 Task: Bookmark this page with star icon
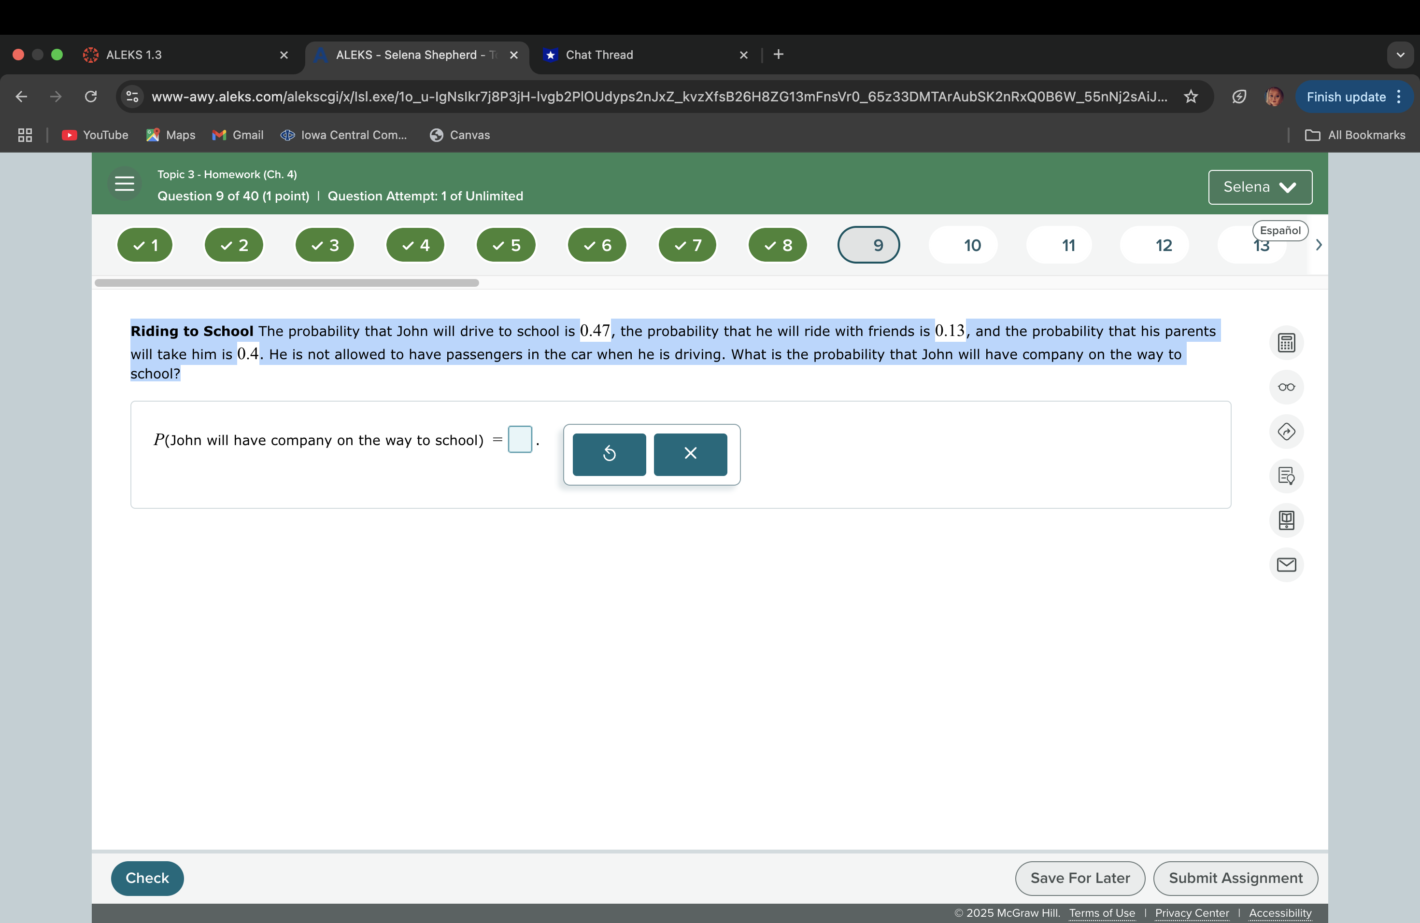click(x=1190, y=97)
